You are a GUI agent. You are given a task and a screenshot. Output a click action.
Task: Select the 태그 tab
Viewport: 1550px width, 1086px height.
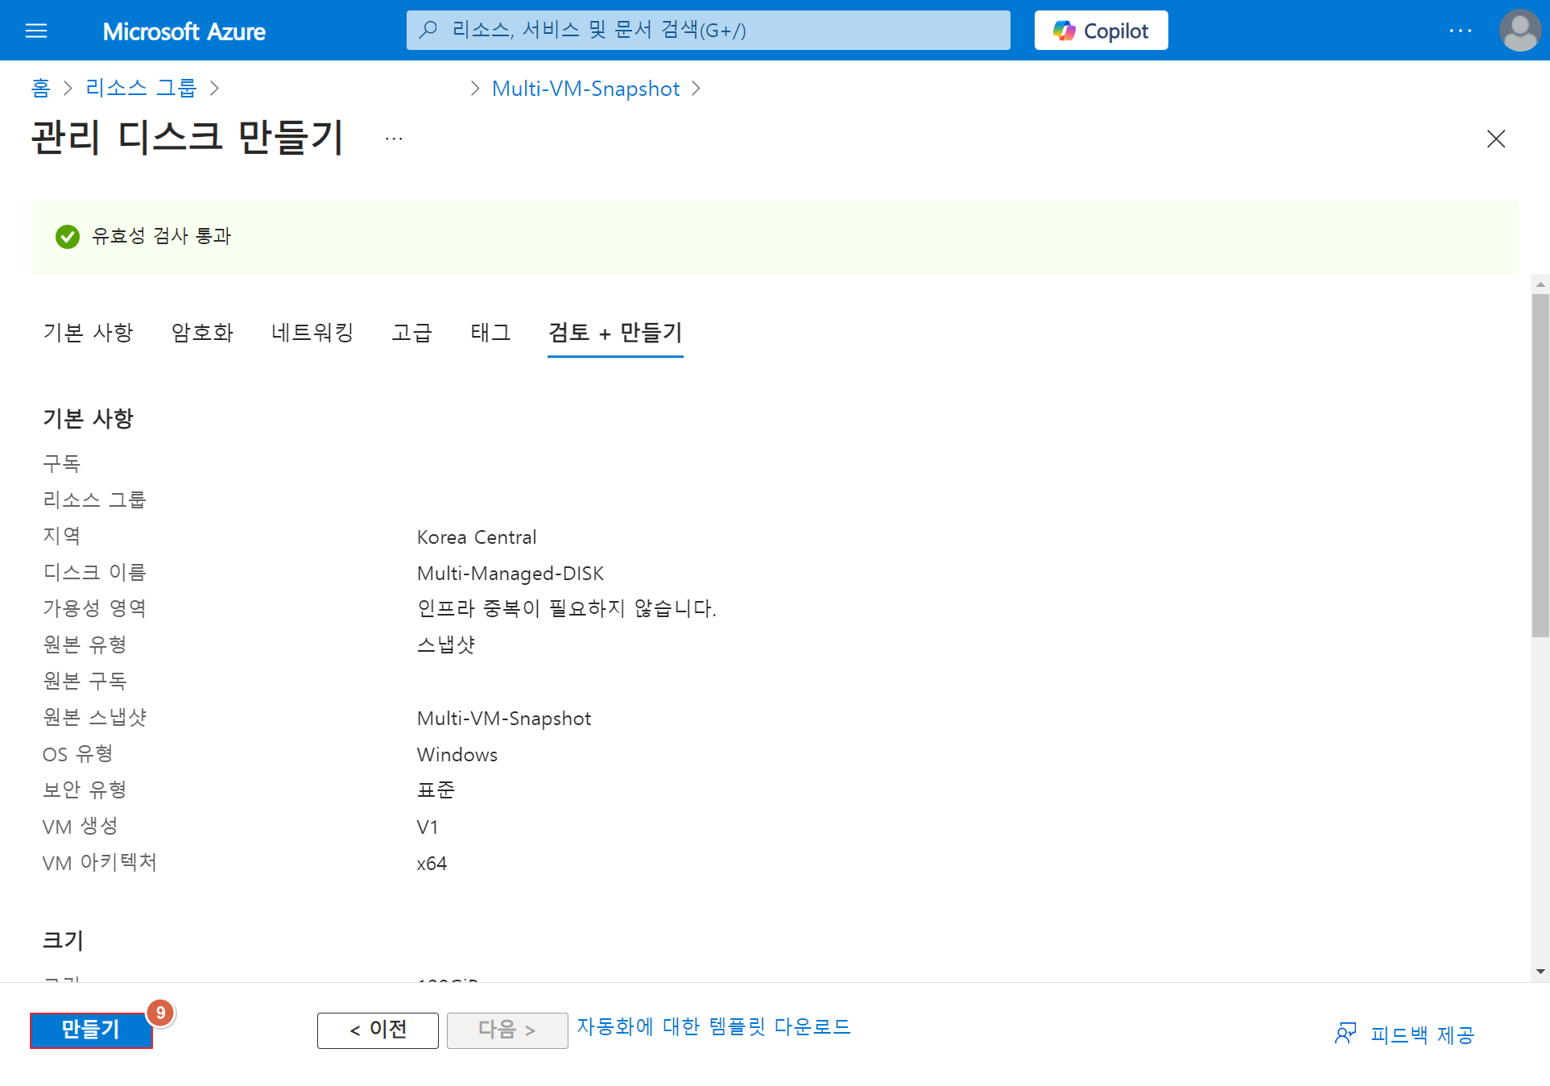point(490,332)
